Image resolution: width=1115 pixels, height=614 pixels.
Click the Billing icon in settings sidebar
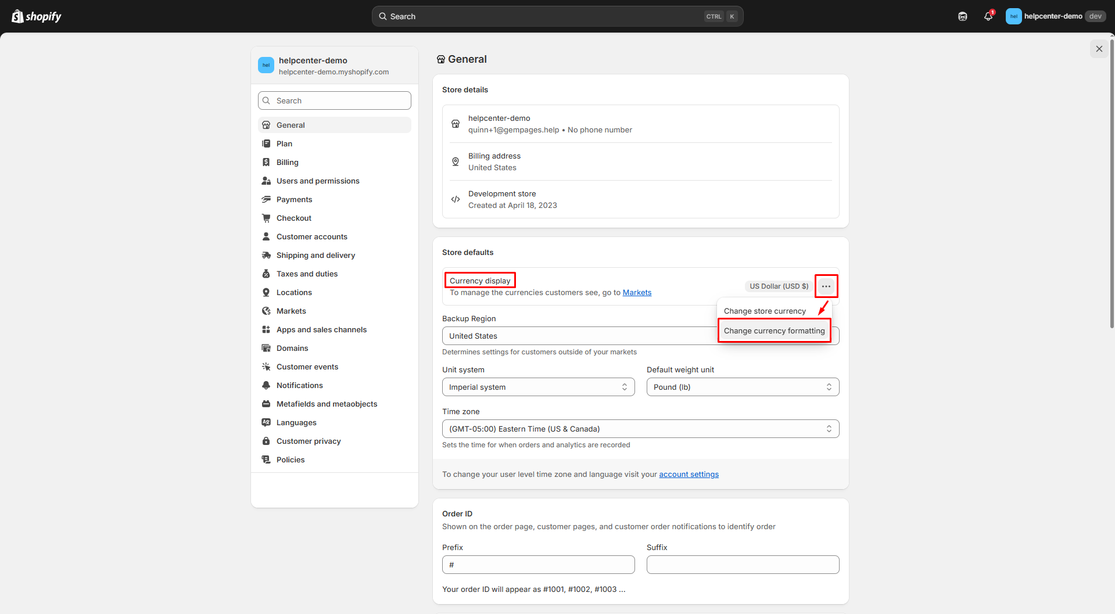coord(266,162)
